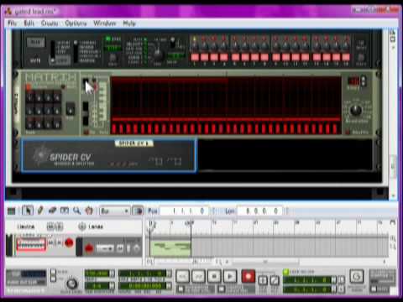
Task: Toggle Thor sequencer step 8 button
Action: point(264,57)
